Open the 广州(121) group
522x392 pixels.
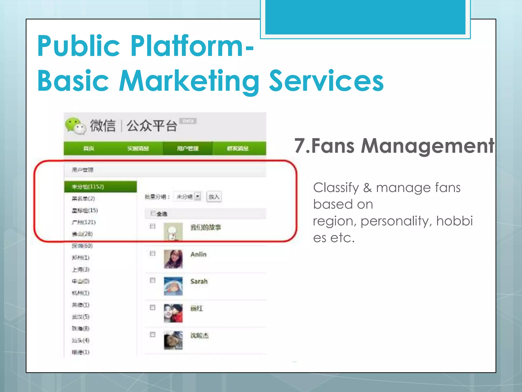[x=84, y=222]
